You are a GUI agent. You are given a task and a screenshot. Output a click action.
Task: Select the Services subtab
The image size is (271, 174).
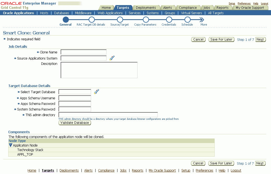[135, 13]
